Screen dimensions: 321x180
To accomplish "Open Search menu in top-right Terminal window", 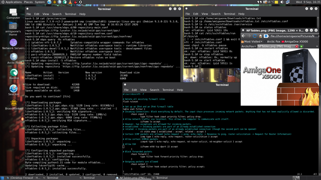I will pos(216,14).
